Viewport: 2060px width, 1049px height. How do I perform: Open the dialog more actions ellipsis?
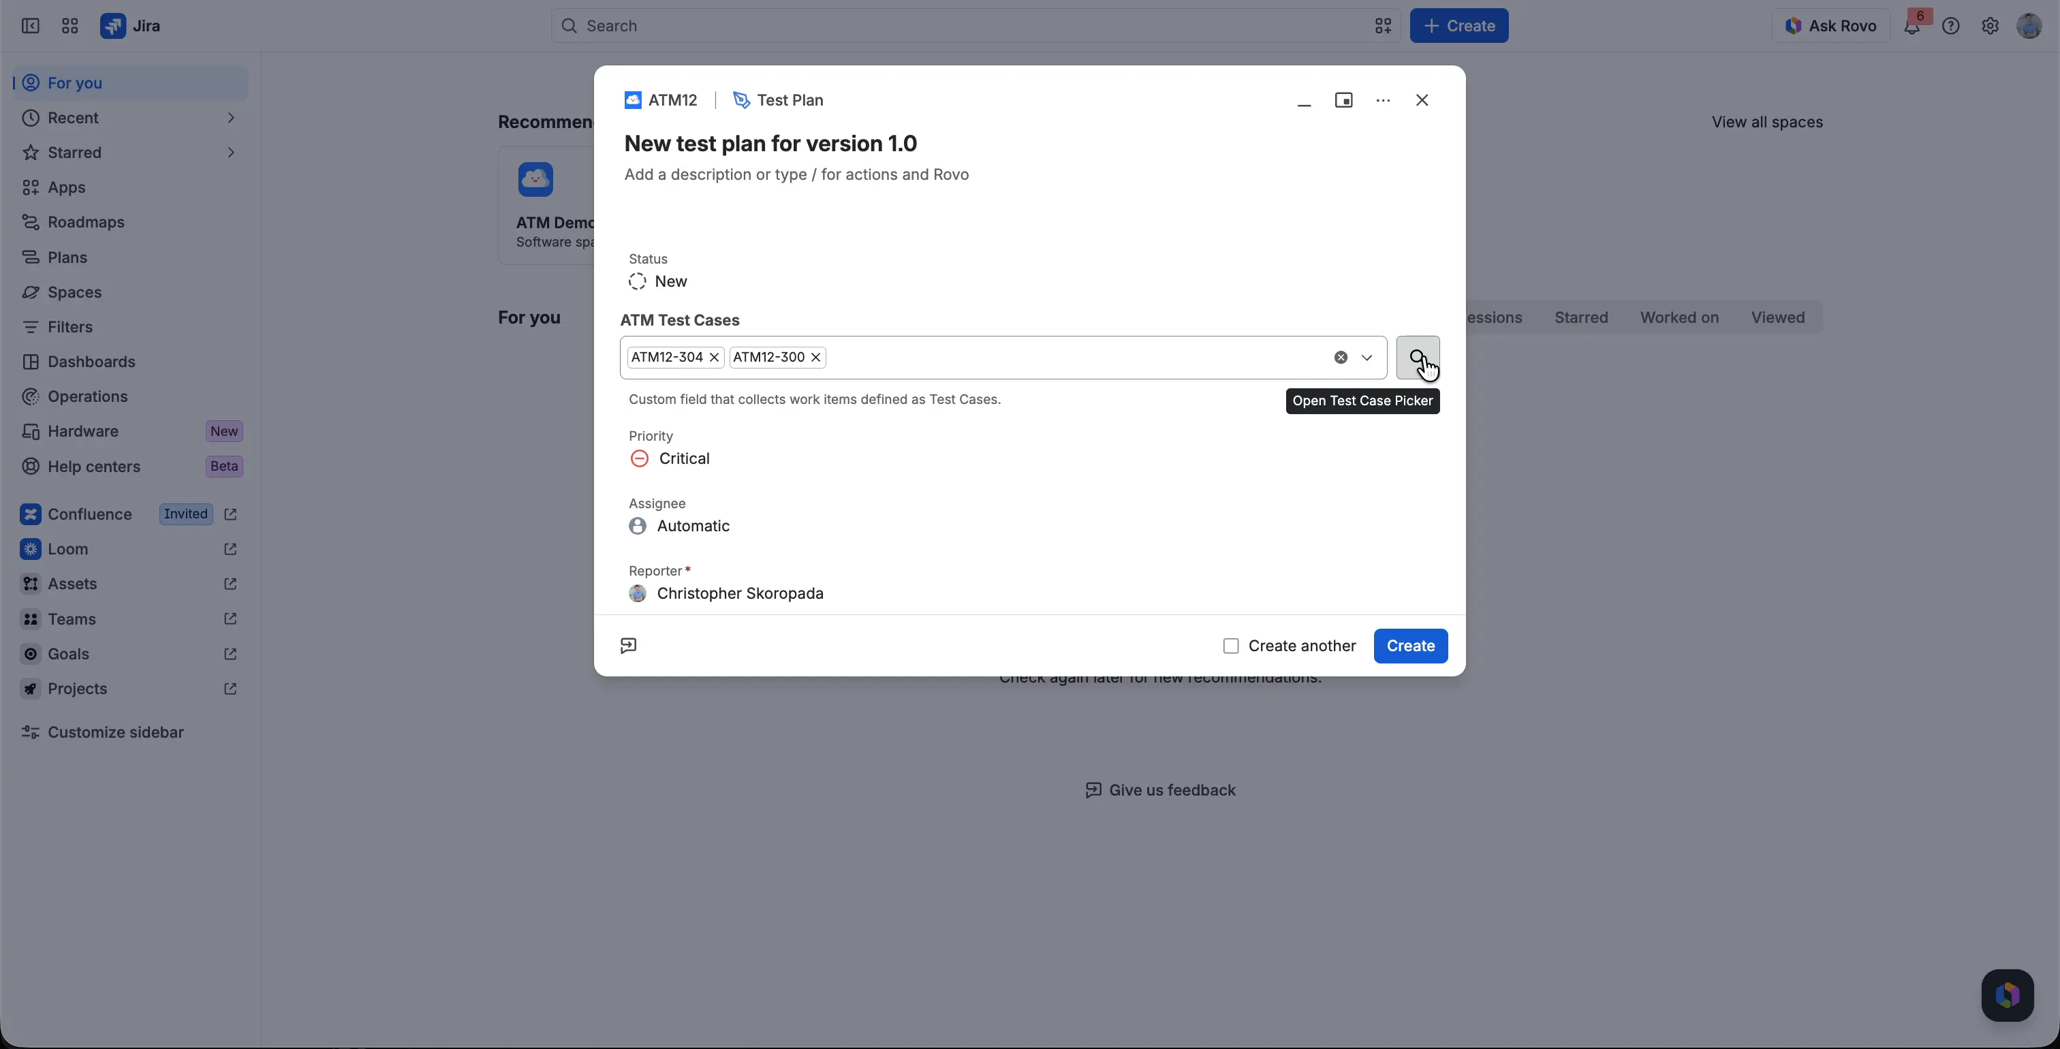coord(1383,100)
